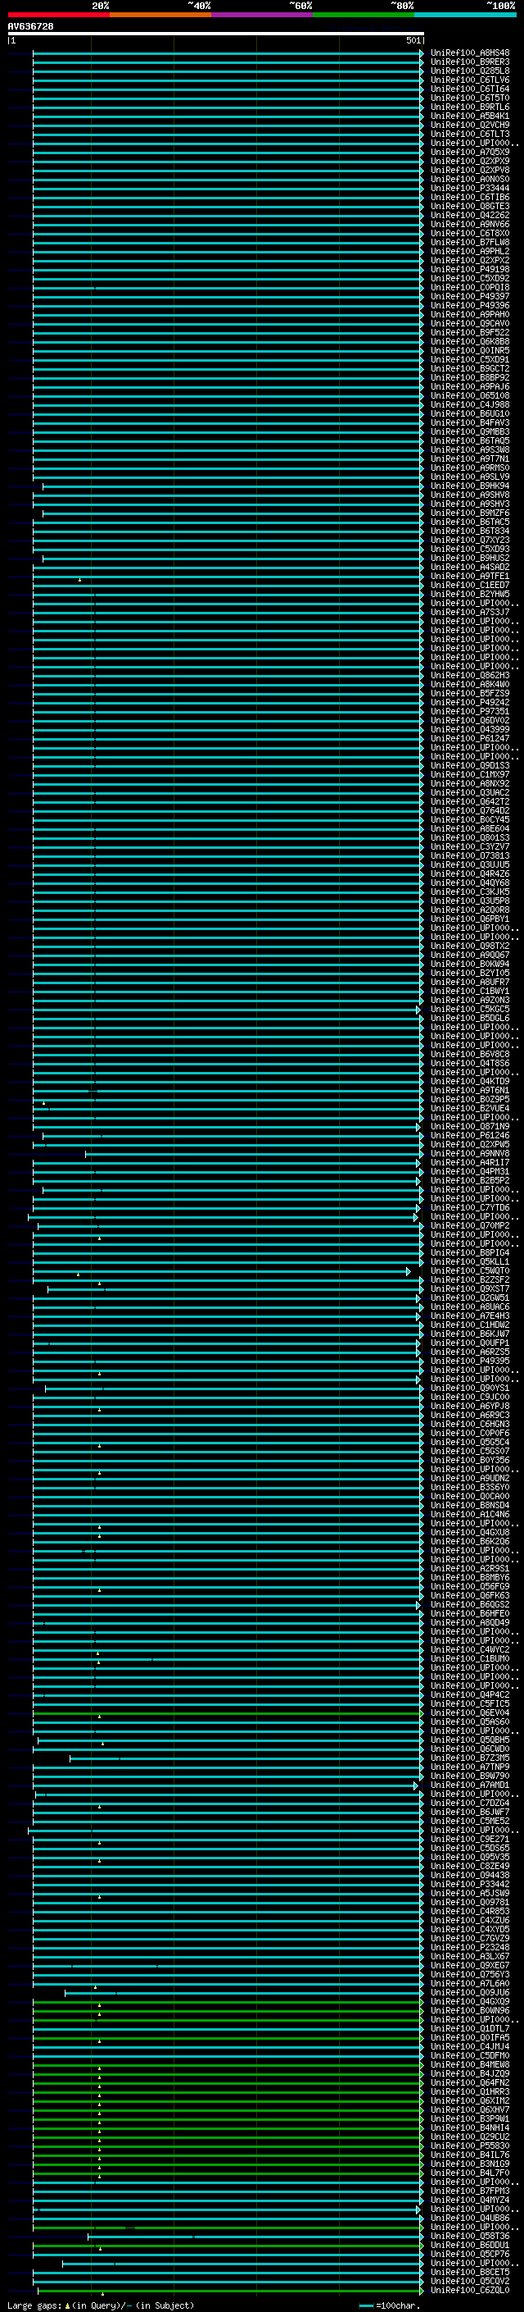Open the UniRef100_P49397 entry

coord(470,297)
